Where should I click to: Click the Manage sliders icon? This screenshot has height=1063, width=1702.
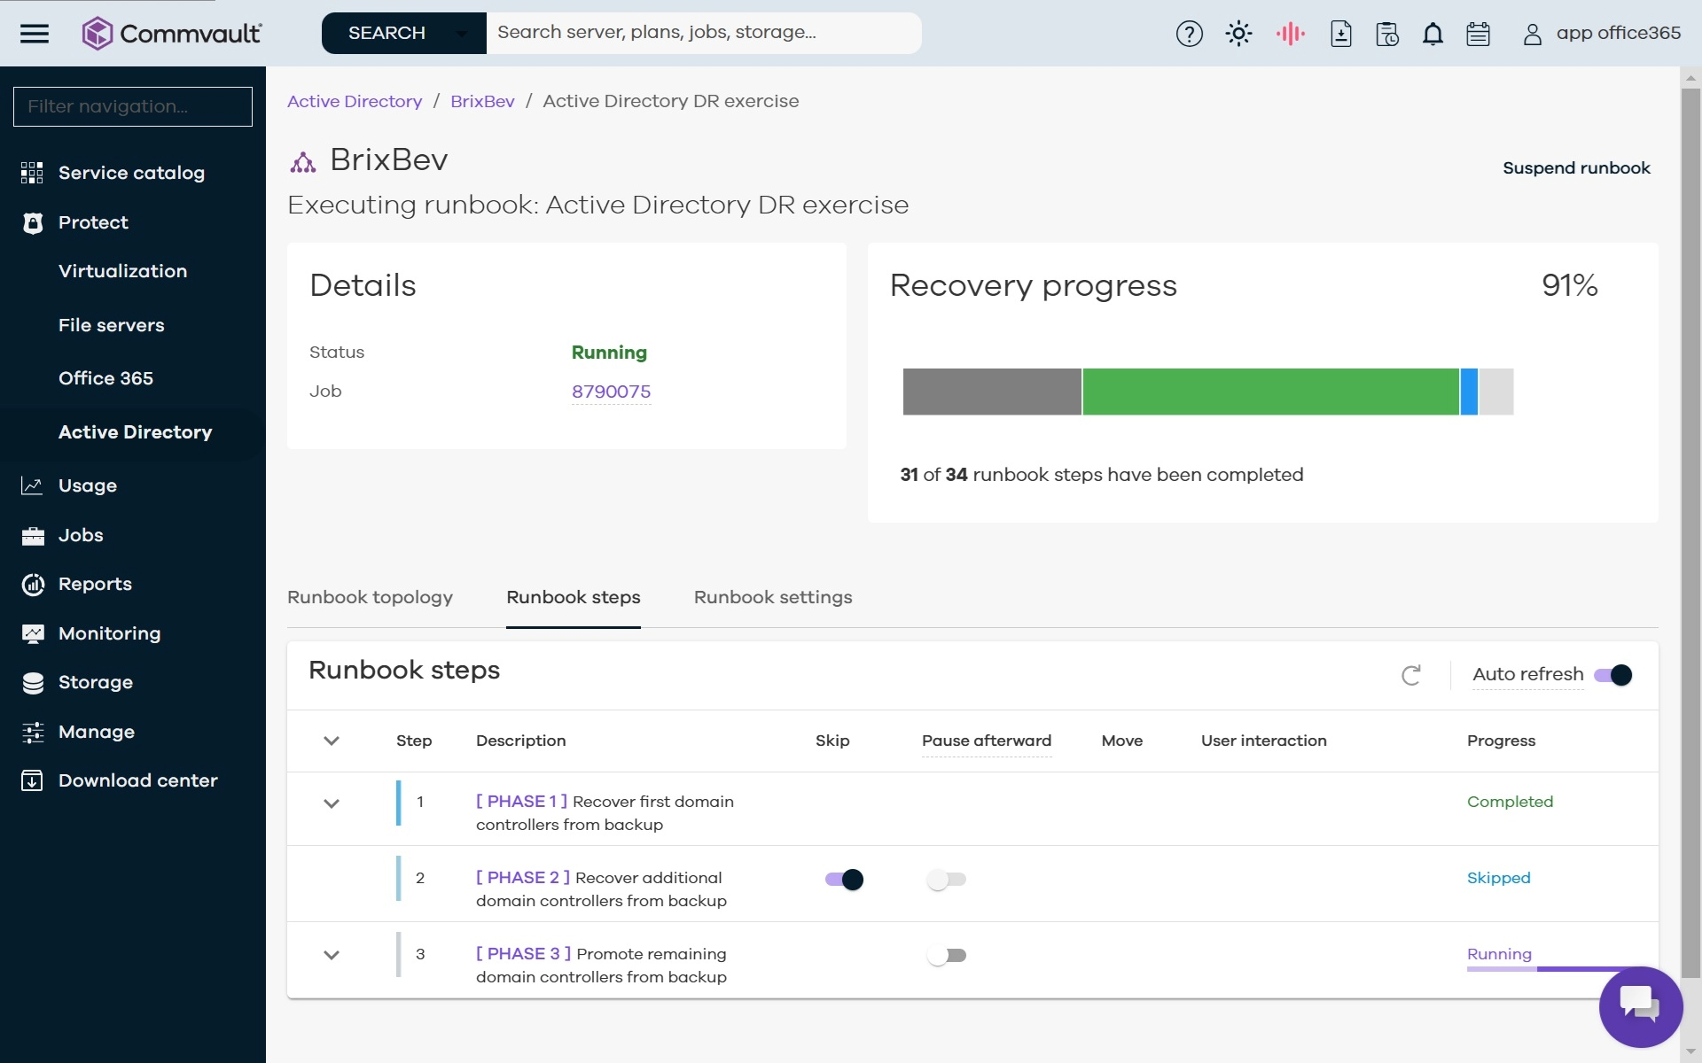click(32, 732)
